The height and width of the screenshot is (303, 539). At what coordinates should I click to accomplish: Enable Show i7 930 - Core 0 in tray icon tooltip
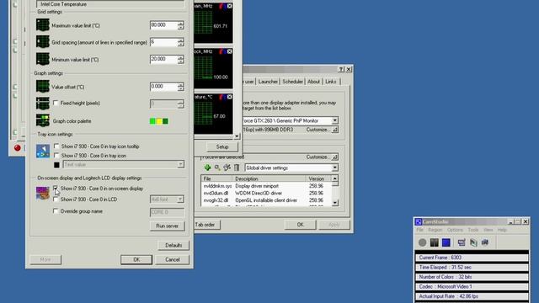click(56, 146)
